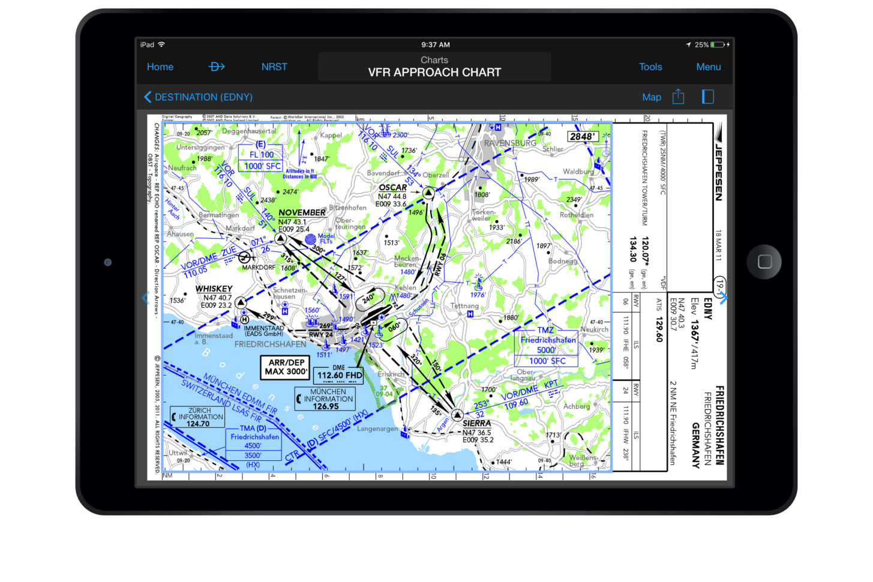Viewport: 873px width, 582px height.
Task: Tap the SIERRA reporting point triangle
Action: (x=457, y=415)
